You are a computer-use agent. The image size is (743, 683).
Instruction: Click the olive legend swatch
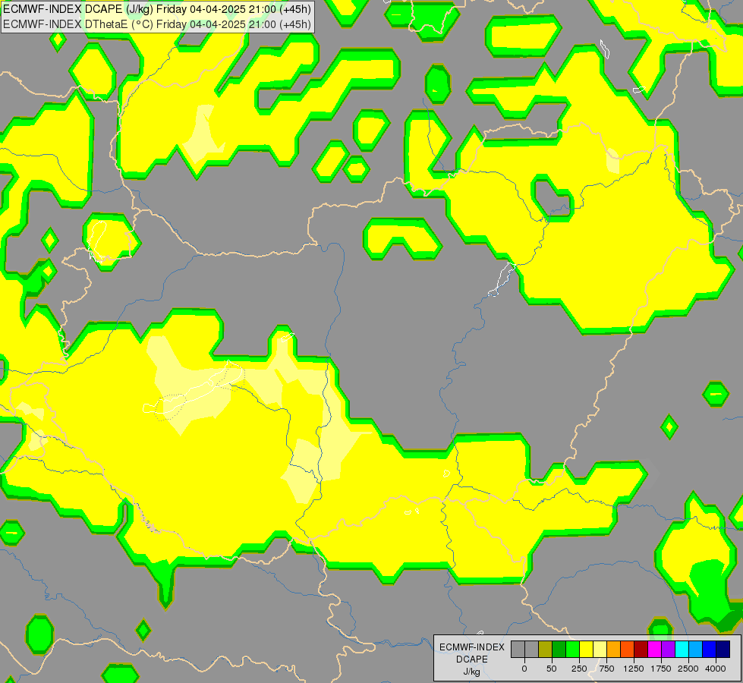[x=545, y=649]
